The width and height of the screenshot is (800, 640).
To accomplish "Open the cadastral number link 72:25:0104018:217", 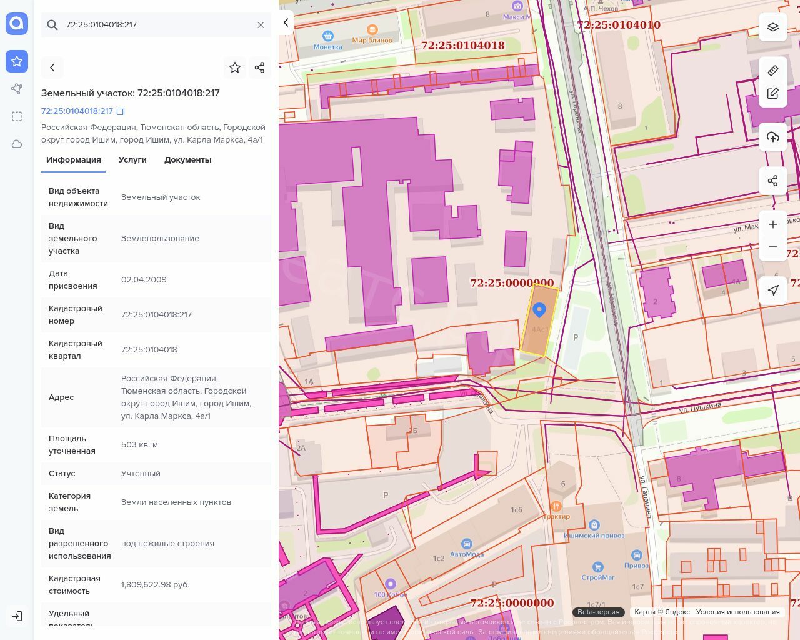I will coord(77,111).
